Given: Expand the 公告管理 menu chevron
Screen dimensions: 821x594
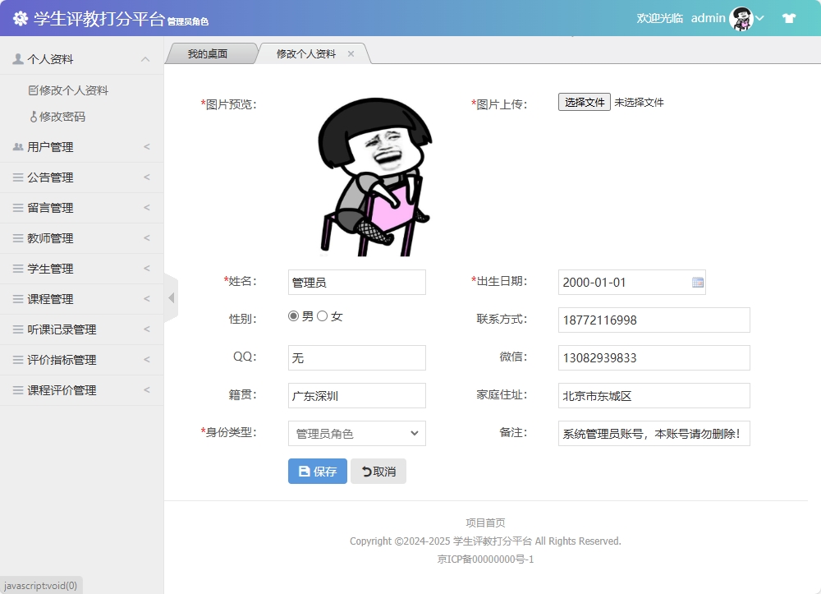Looking at the screenshot, I should coord(149,177).
